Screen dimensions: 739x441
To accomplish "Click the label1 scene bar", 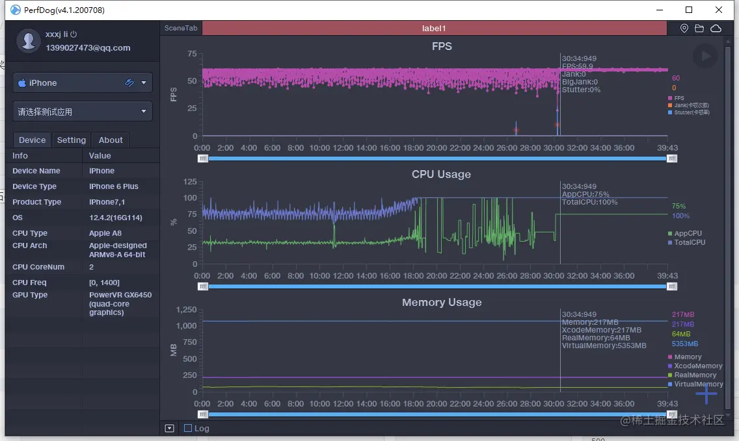I will [x=434, y=28].
